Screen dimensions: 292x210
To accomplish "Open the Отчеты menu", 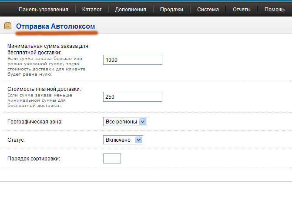I will coord(242,9).
